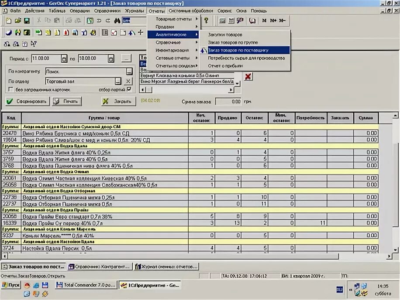Open calendar picker for period end date

(x=111, y=59)
